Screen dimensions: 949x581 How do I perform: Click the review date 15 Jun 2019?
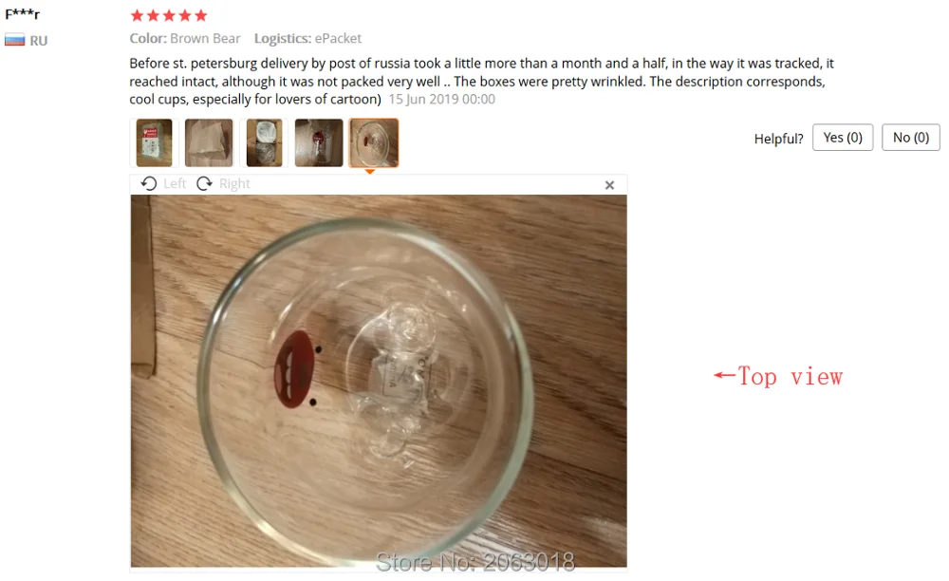coord(442,100)
